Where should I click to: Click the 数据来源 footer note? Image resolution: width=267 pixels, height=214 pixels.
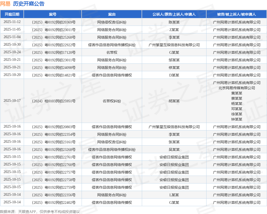(40, 212)
